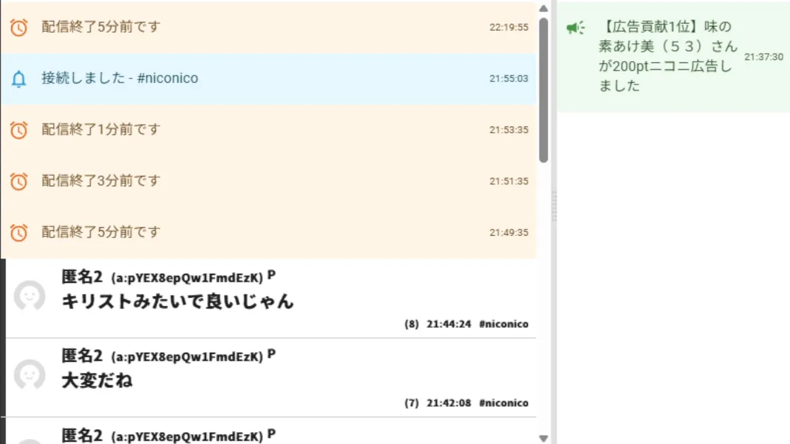Click comment number (7)
Screen dimensions: 790x444
point(412,403)
